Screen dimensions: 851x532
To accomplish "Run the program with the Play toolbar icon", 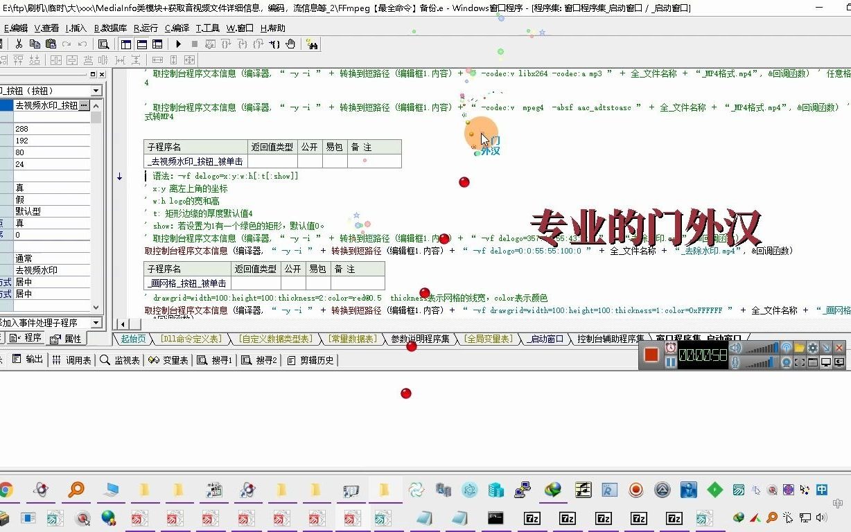I will tap(178, 44).
